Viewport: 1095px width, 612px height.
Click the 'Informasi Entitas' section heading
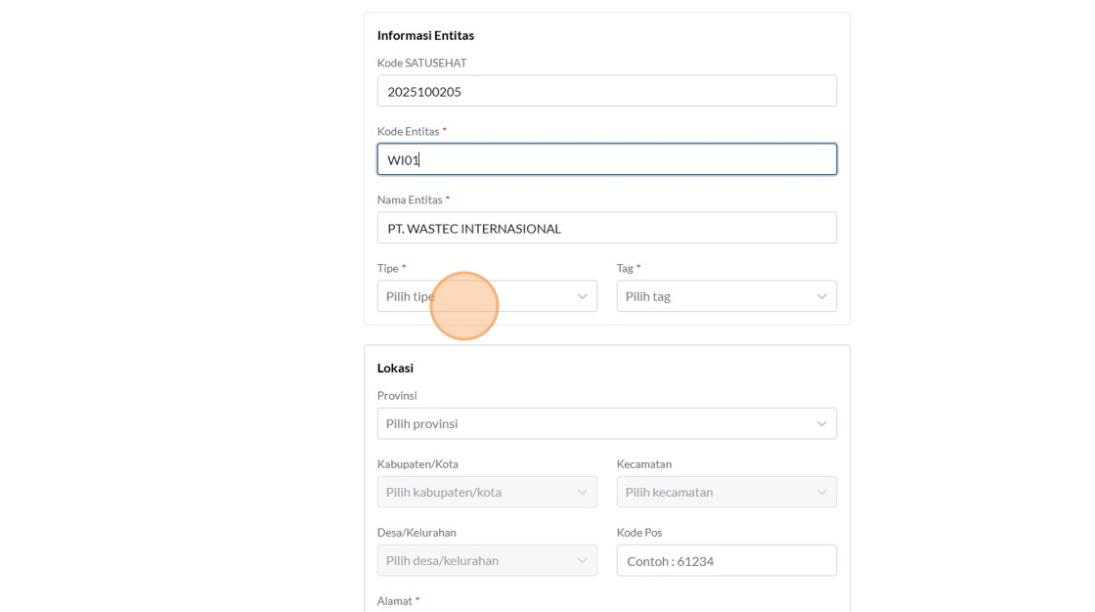[x=425, y=35]
